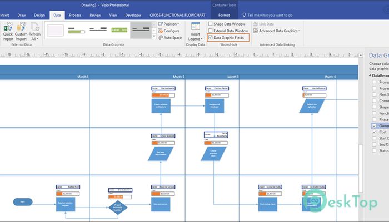Select the highlighted gray data graphic style
389x222 pixels.
141,30
